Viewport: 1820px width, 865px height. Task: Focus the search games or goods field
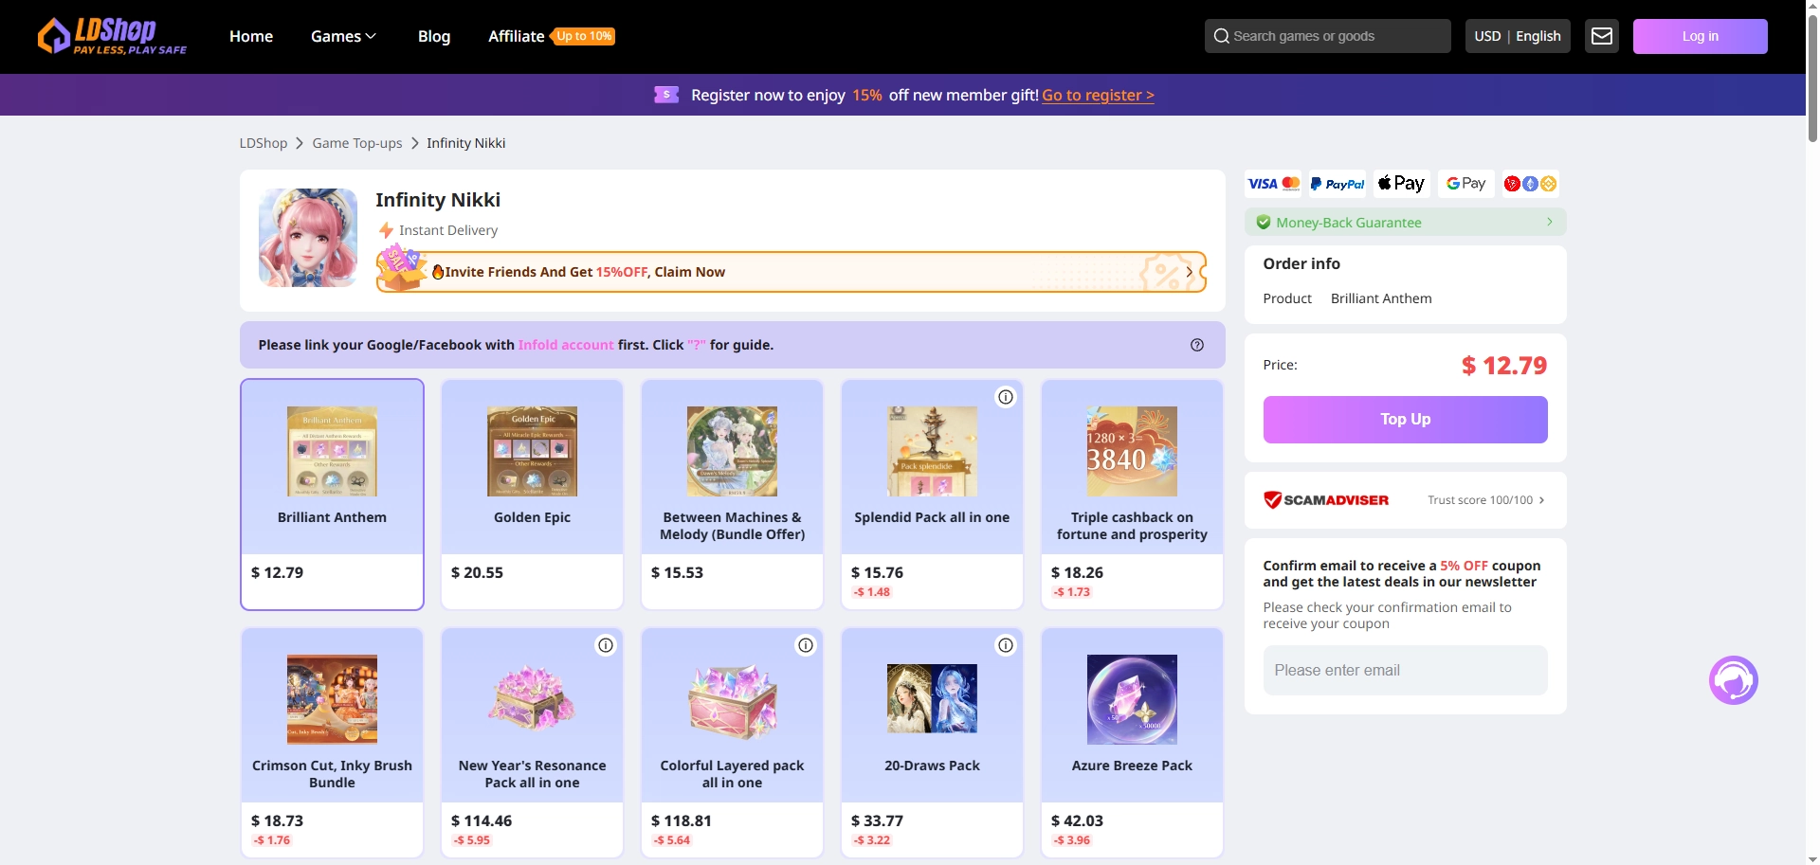coord(1327,36)
